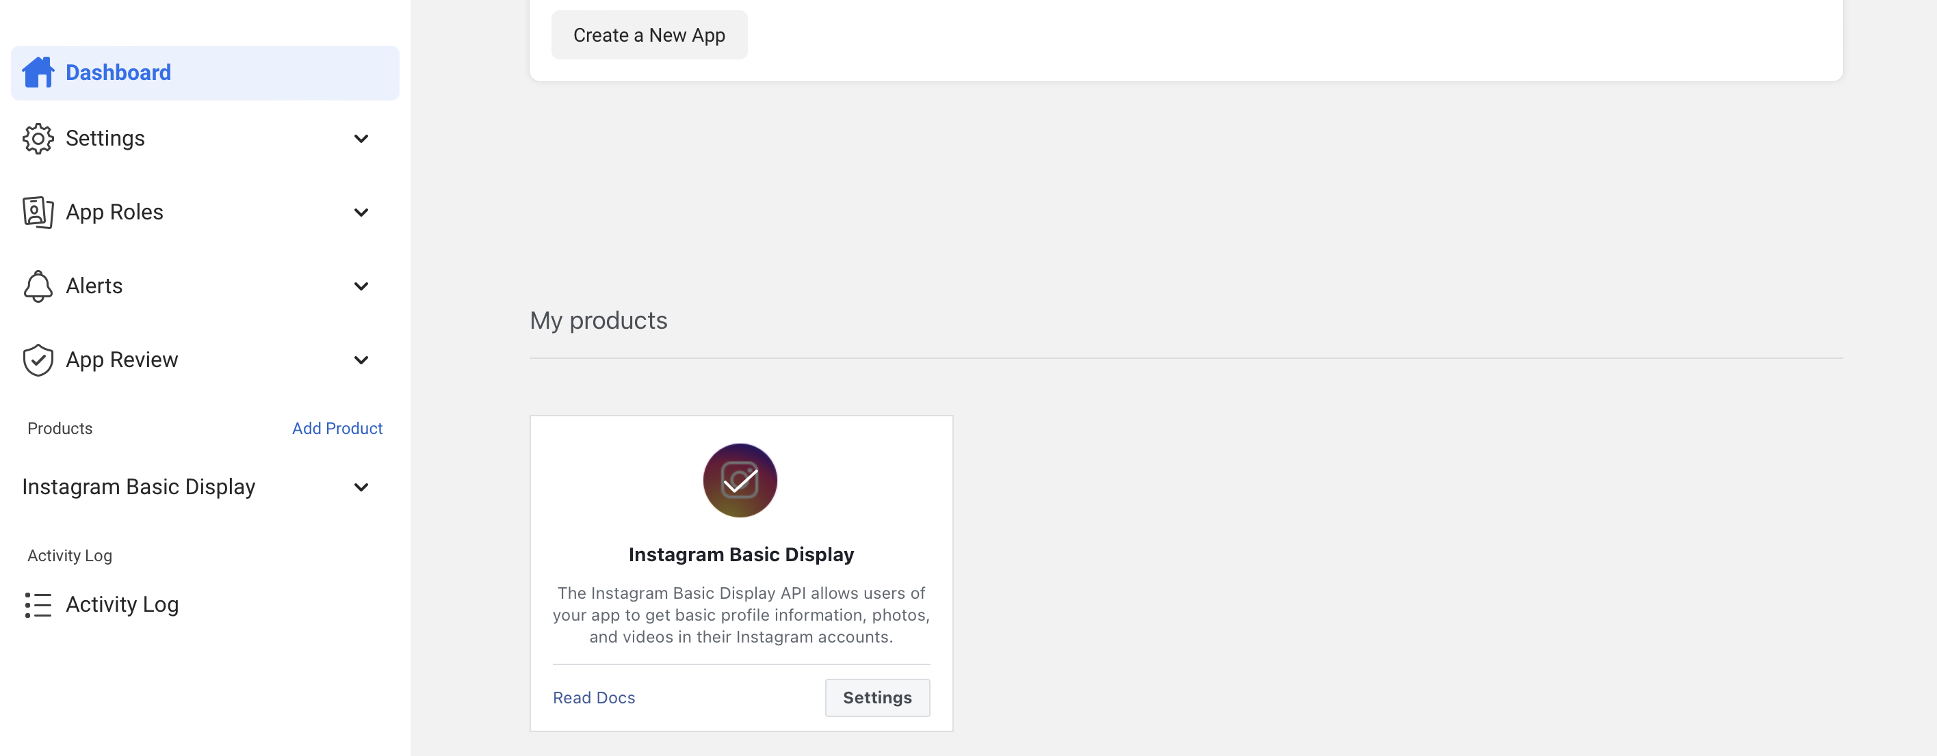Screen dimensions: 1937x756
Task: Open the Dashboard menu item
Action: pyautogui.click(x=118, y=72)
